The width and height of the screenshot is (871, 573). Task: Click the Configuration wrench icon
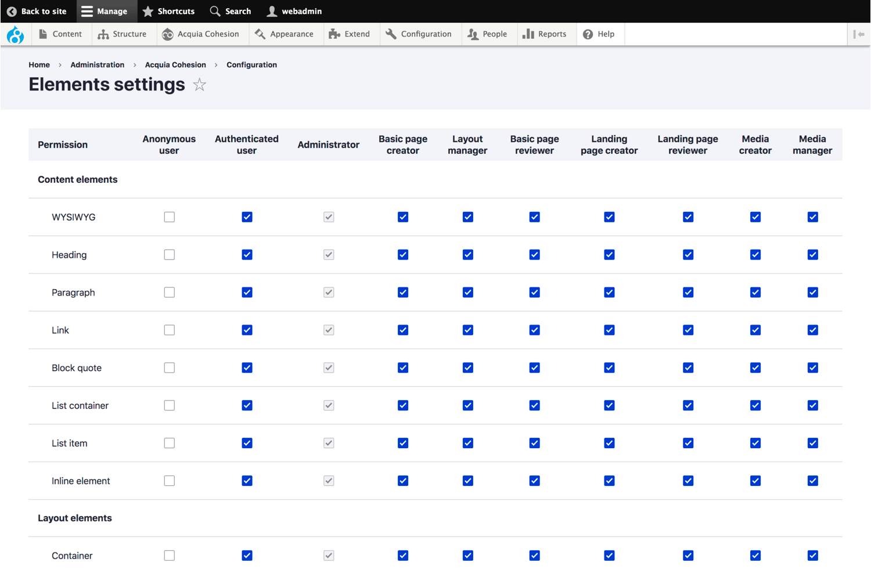pos(391,34)
